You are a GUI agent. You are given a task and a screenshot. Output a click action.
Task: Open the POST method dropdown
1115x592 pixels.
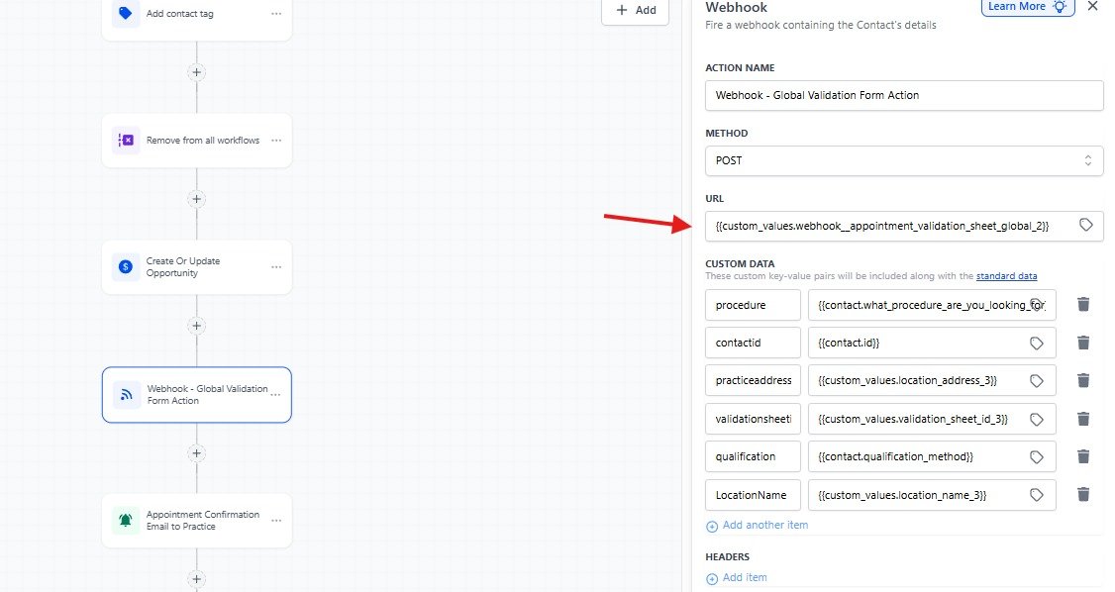[x=902, y=159]
